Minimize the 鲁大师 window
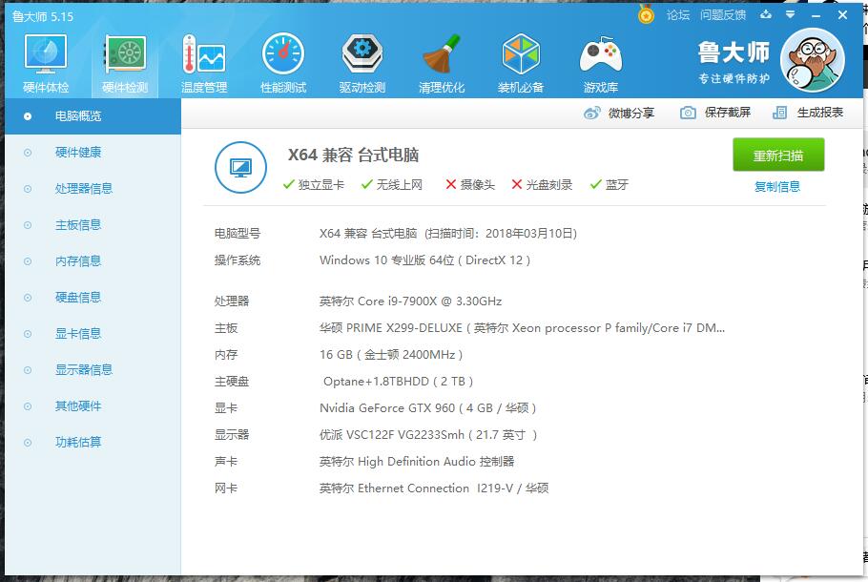Screen dimensions: 868x582 point(816,15)
